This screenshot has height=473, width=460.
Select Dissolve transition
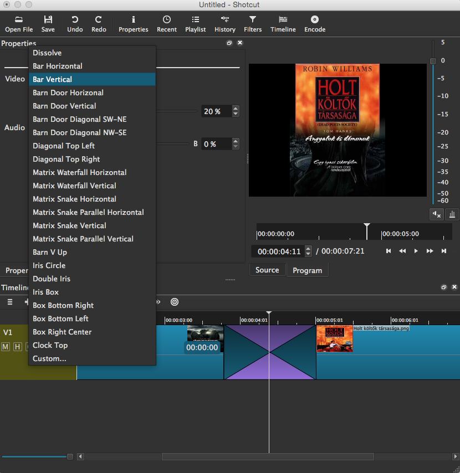tap(93, 53)
